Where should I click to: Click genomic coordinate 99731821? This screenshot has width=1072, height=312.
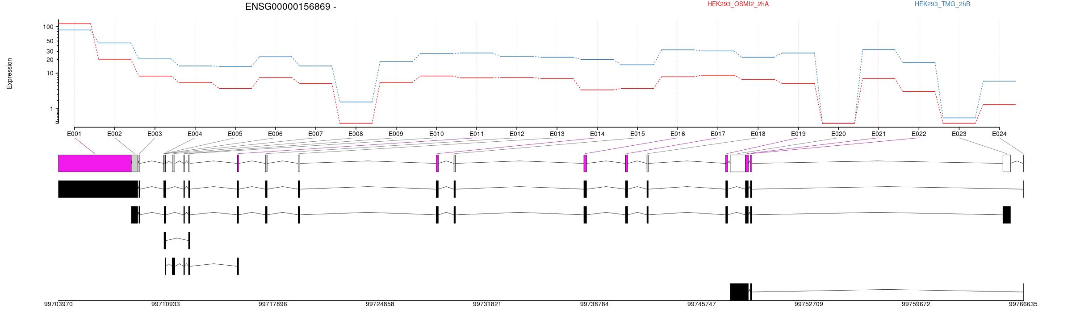(x=487, y=304)
